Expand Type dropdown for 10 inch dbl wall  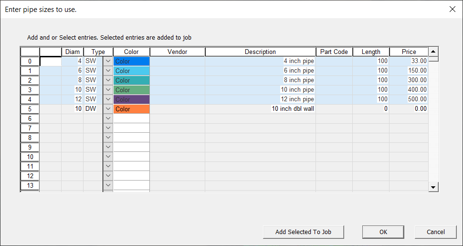tap(108, 109)
